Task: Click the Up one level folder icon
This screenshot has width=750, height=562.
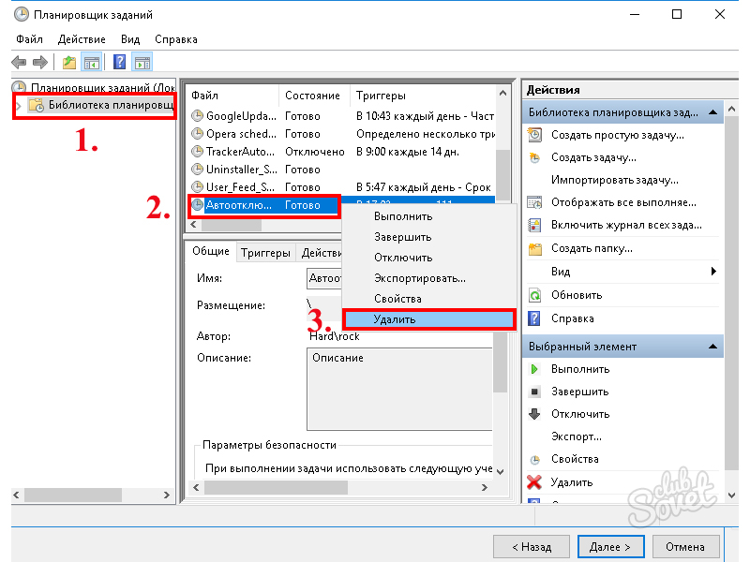Action: click(68, 63)
